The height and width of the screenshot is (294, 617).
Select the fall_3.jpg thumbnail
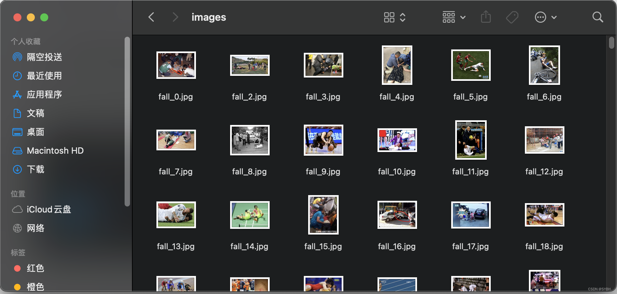pos(324,65)
